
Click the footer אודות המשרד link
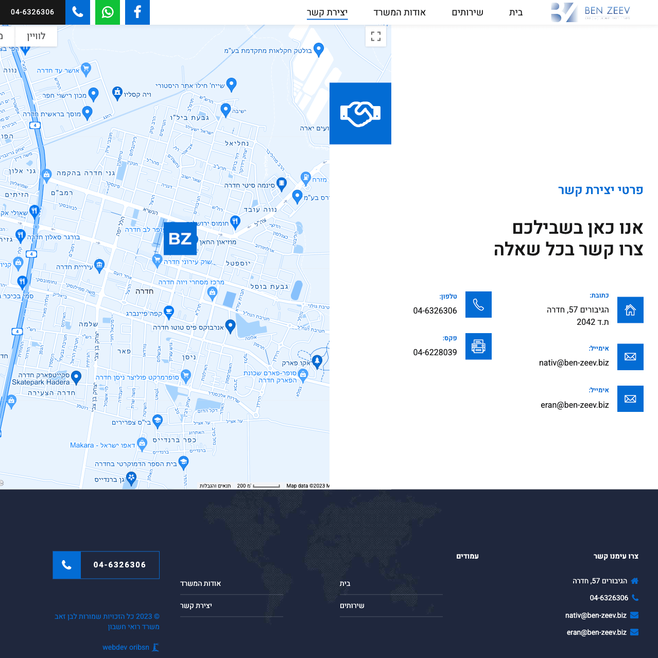point(201,583)
